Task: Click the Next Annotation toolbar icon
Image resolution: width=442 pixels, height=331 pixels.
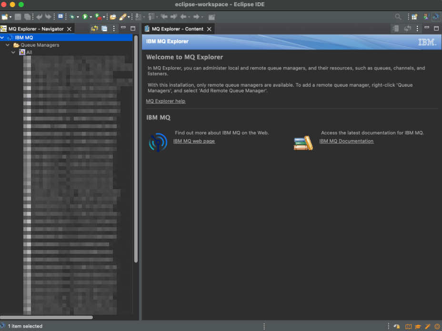Action: click(138, 17)
